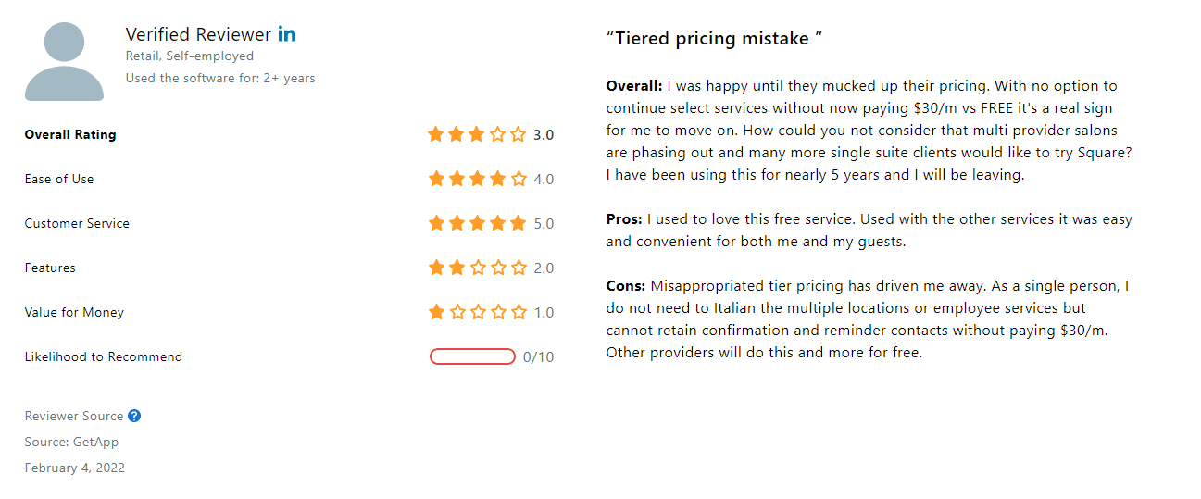Click the Likelihood to Recommend progress bar
The image size is (1201, 499).
point(472,356)
